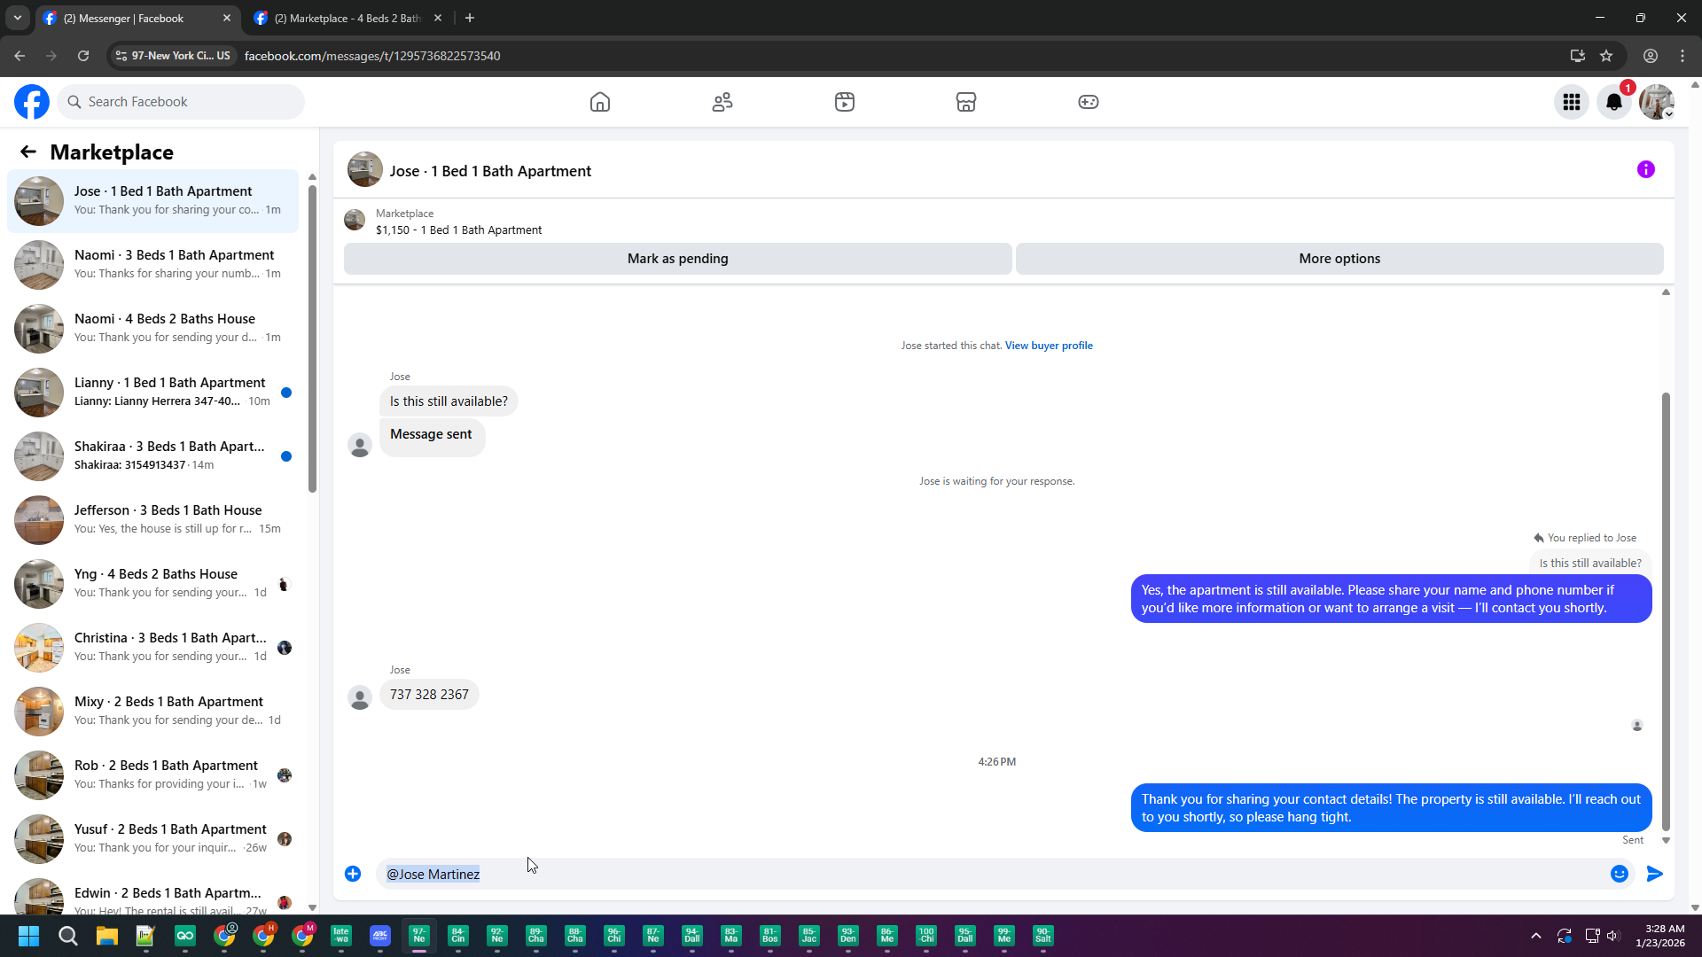Viewport: 1702px width, 957px height.
Task: Click the 737 328 2367 message bubble
Action: coord(429,695)
